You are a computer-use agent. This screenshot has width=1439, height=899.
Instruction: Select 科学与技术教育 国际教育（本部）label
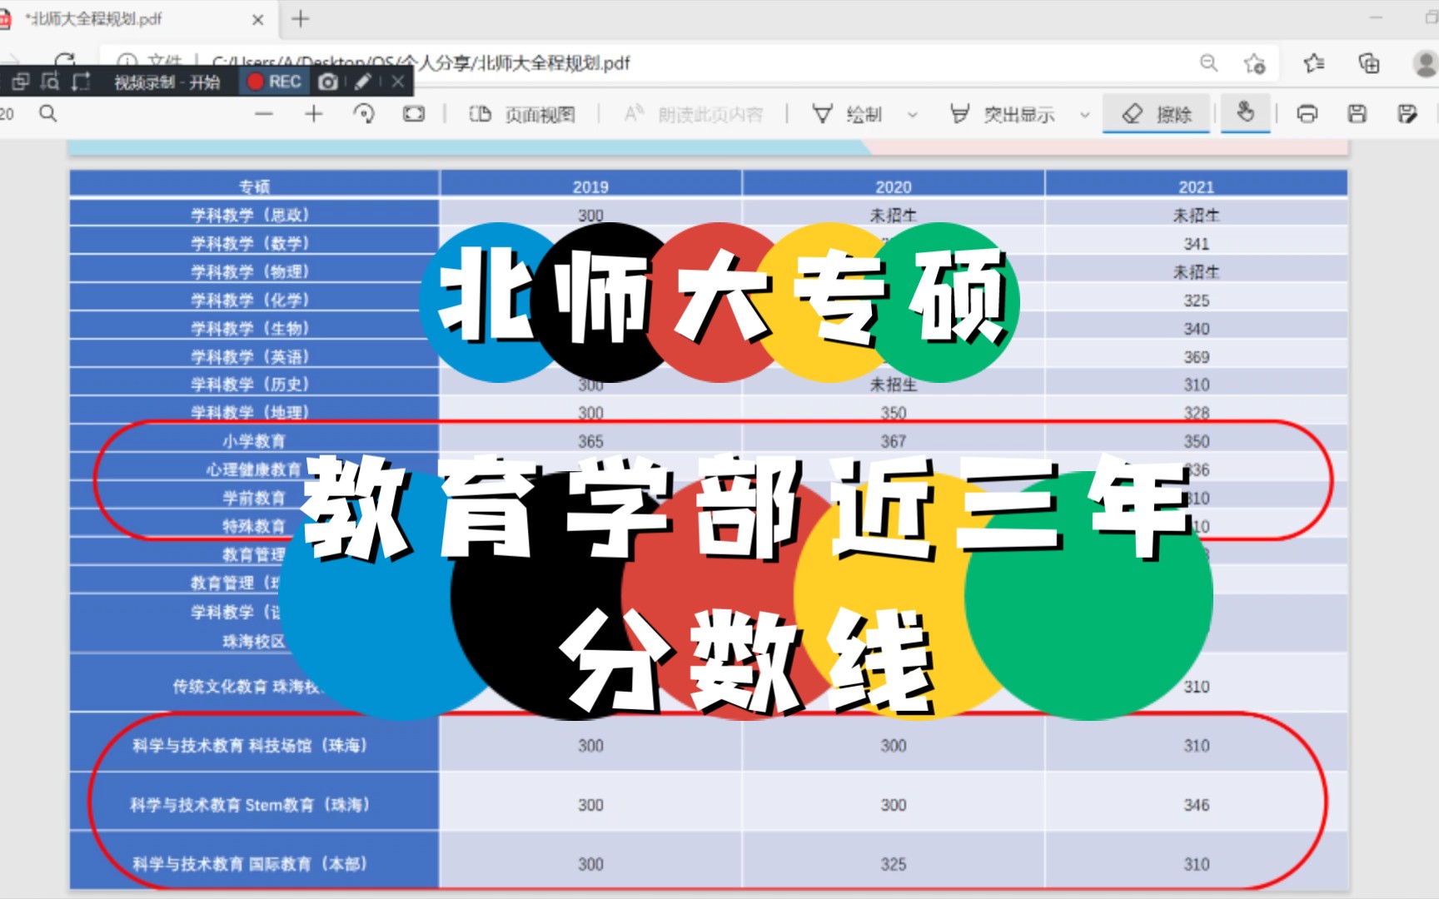point(250,864)
